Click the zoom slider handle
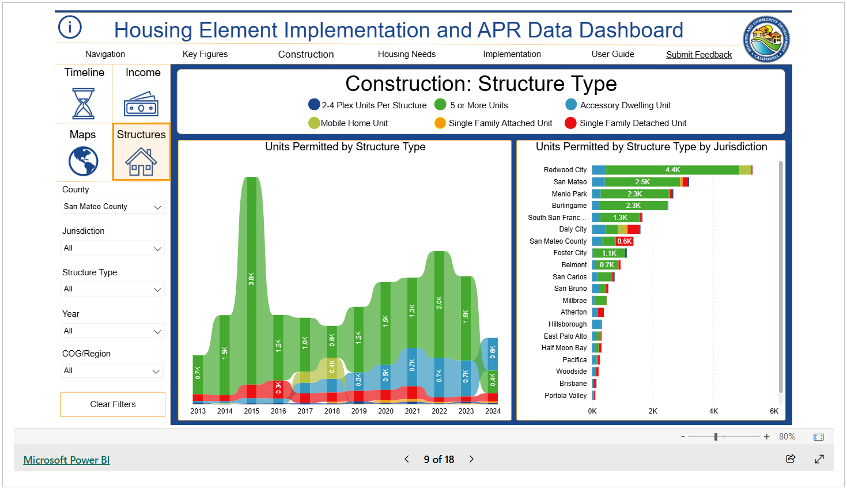 pos(716,437)
